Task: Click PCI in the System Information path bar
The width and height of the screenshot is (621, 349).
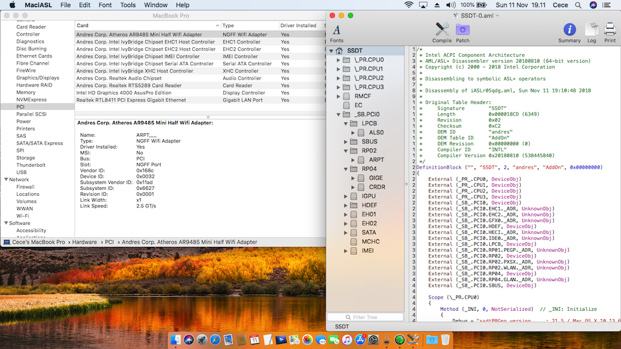Action: [109, 242]
